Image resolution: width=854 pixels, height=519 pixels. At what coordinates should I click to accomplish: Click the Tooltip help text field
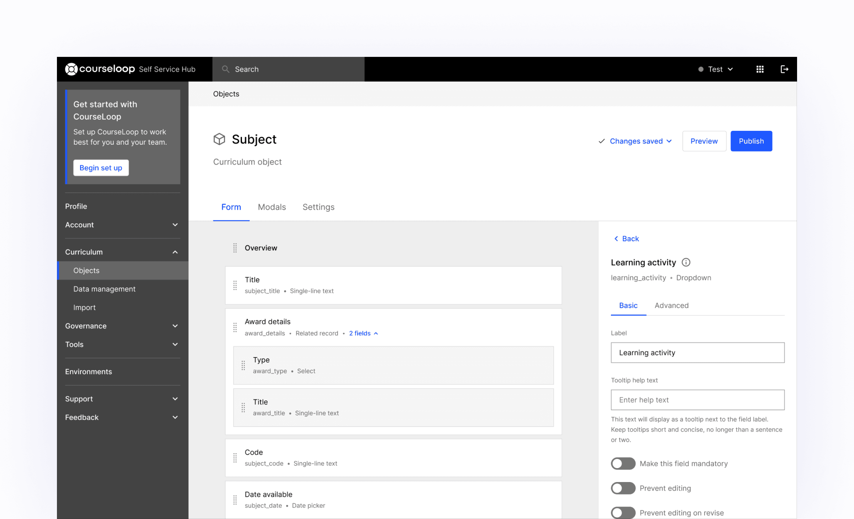(697, 400)
